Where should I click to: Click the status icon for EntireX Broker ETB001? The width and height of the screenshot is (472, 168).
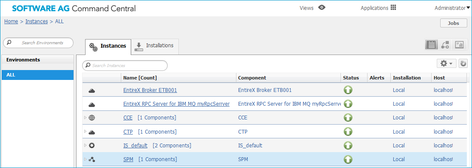[348, 90]
